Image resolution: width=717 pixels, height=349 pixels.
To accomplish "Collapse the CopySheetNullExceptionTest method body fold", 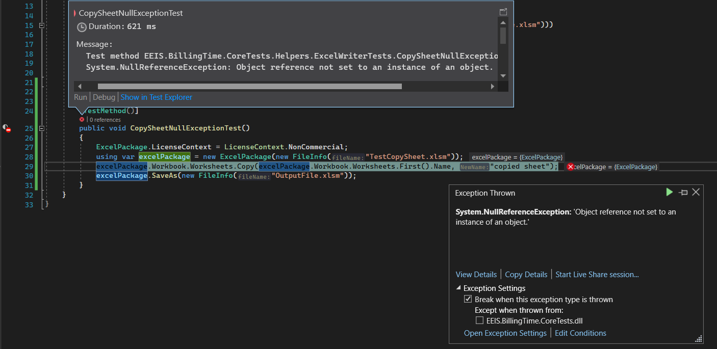I will (41, 128).
